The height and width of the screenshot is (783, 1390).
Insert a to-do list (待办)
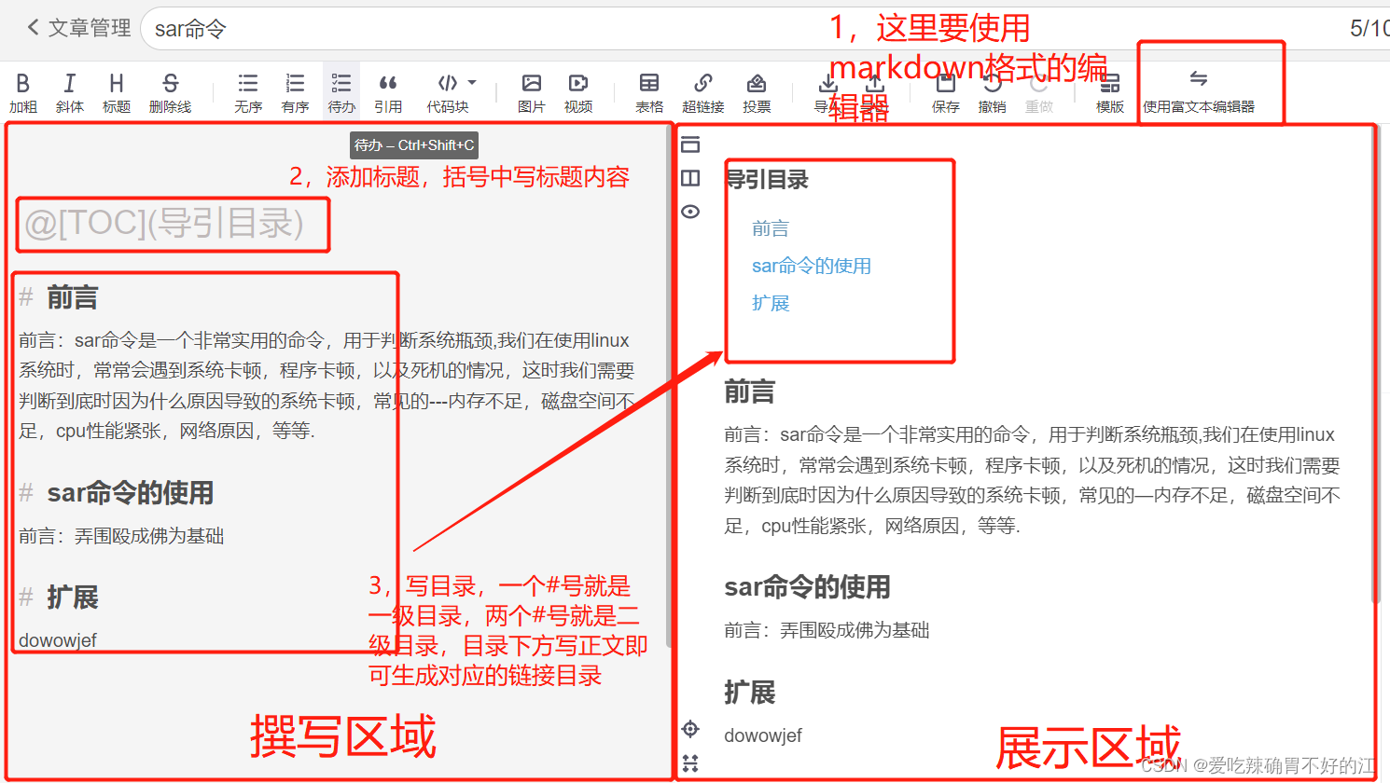coord(341,93)
